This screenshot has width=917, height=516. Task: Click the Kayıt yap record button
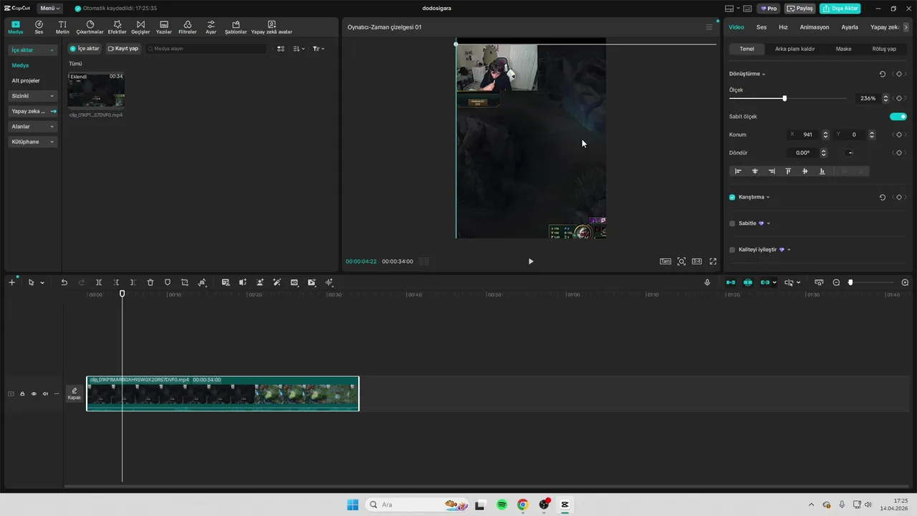click(x=123, y=49)
